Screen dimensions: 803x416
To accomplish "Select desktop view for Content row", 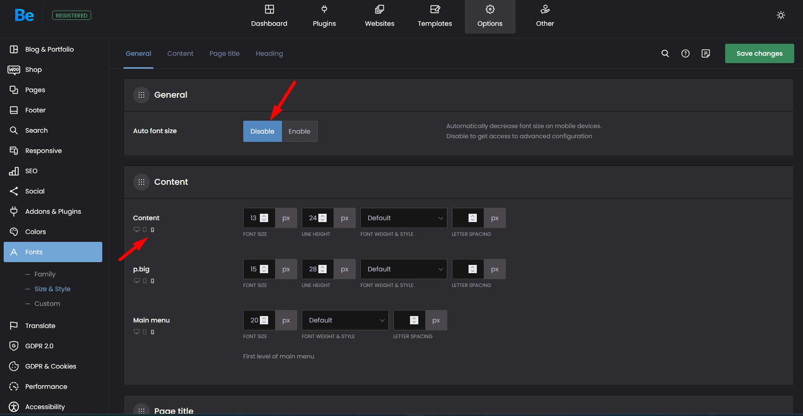I will [136, 229].
